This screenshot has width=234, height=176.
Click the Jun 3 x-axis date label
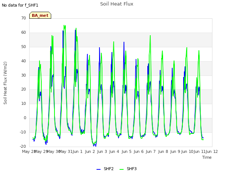[102, 151]
